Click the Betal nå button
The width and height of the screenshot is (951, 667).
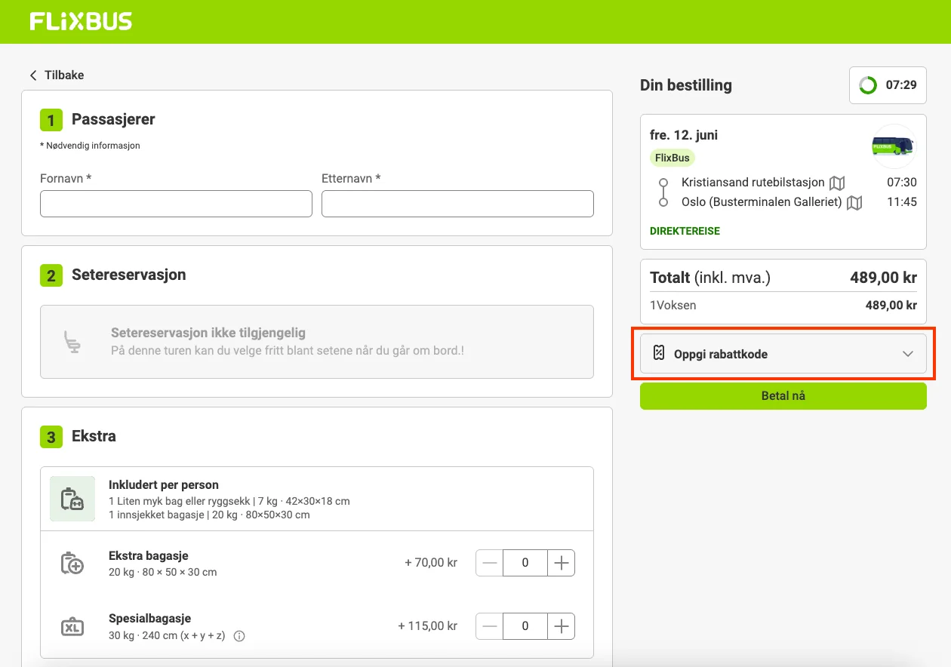point(783,396)
